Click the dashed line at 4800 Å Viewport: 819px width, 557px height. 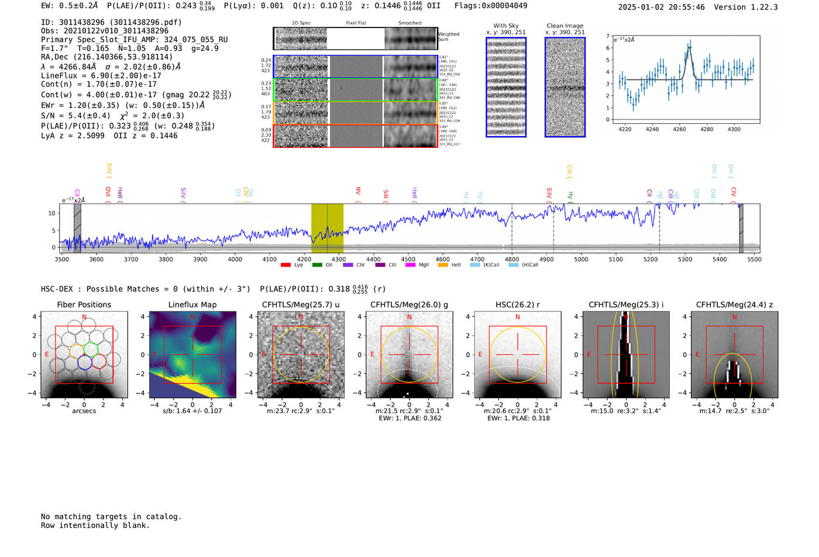[512, 228]
